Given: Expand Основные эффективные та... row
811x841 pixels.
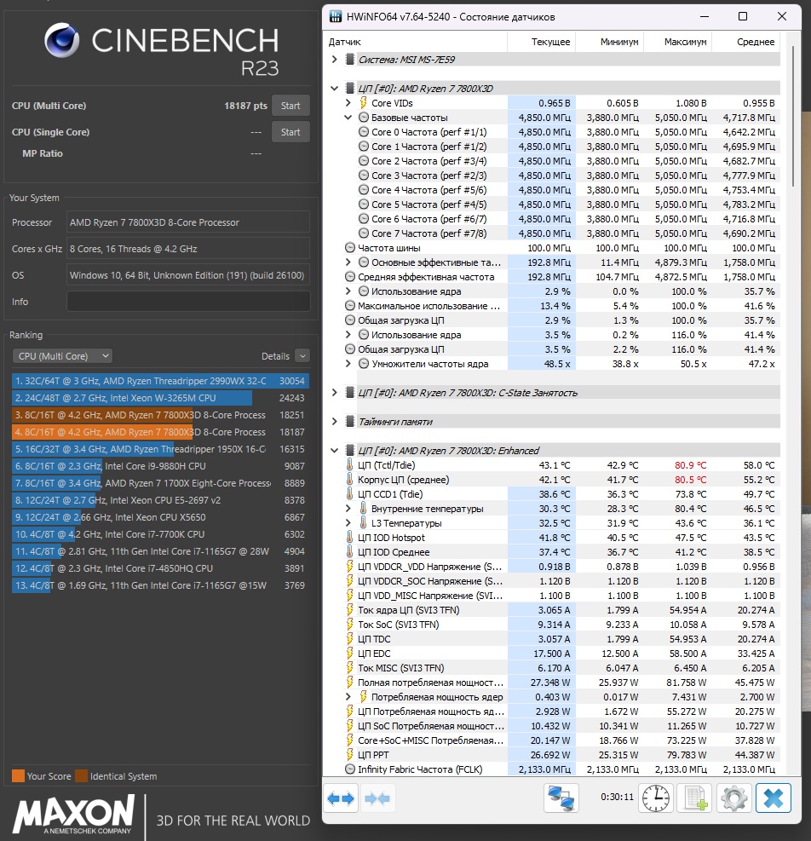Looking at the screenshot, I should (348, 262).
